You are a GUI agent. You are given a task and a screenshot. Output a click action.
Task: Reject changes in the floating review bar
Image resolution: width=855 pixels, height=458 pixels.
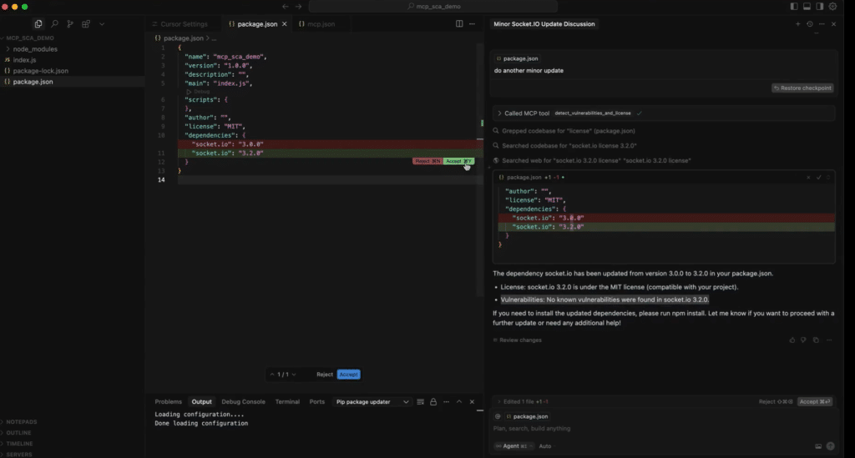[x=325, y=375]
